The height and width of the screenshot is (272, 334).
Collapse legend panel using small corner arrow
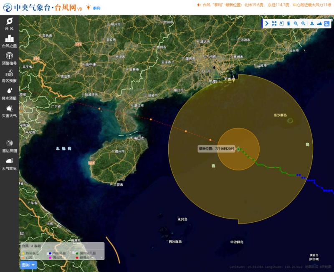(101, 258)
